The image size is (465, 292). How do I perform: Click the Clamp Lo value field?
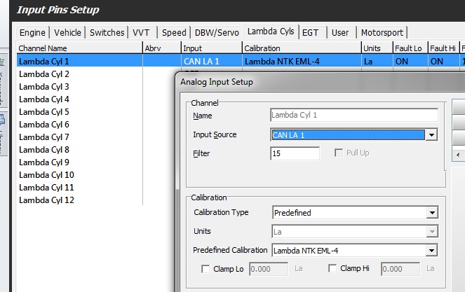click(269, 269)
